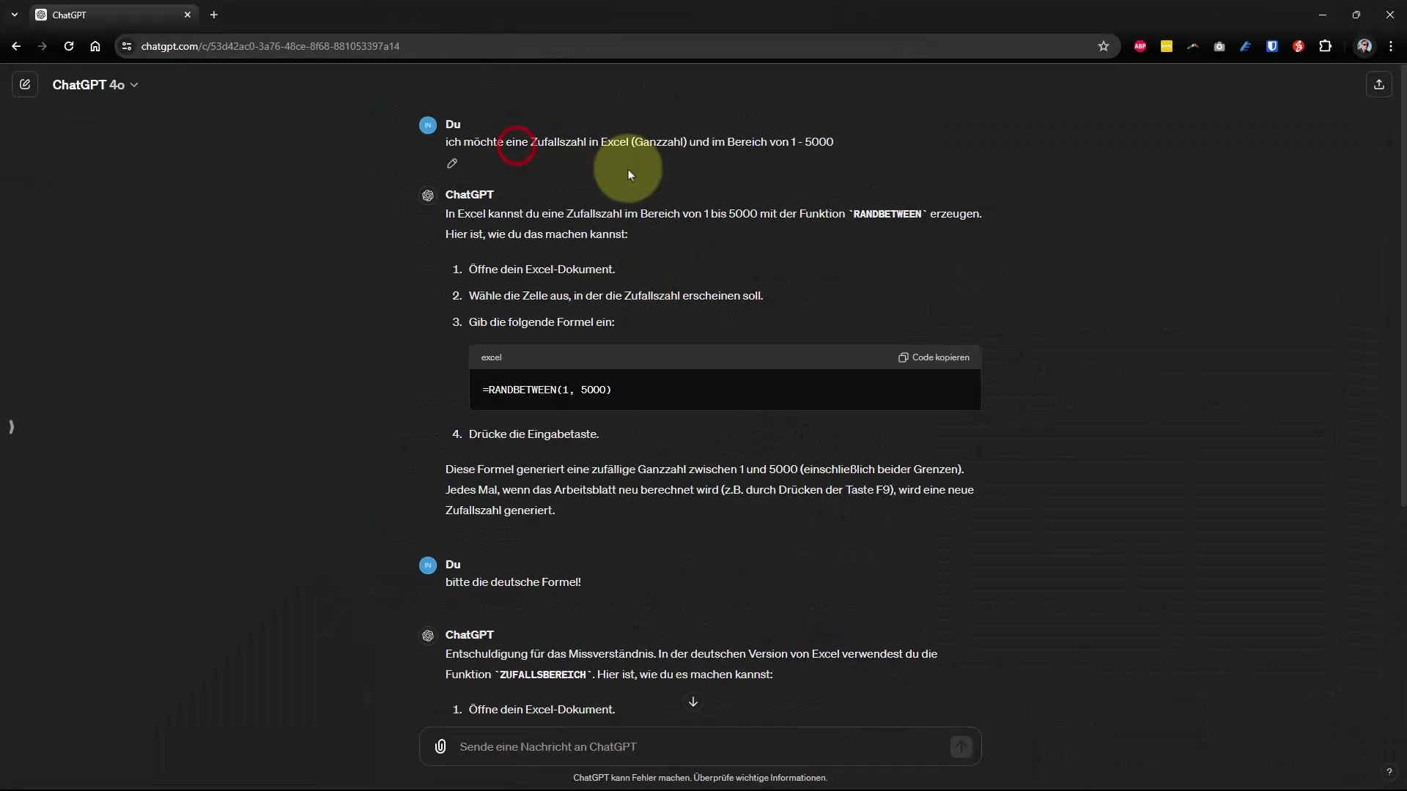This screenshot has width=1407, height=791.
Task: Click the site information icon in address bar
Action: [127, 46]
